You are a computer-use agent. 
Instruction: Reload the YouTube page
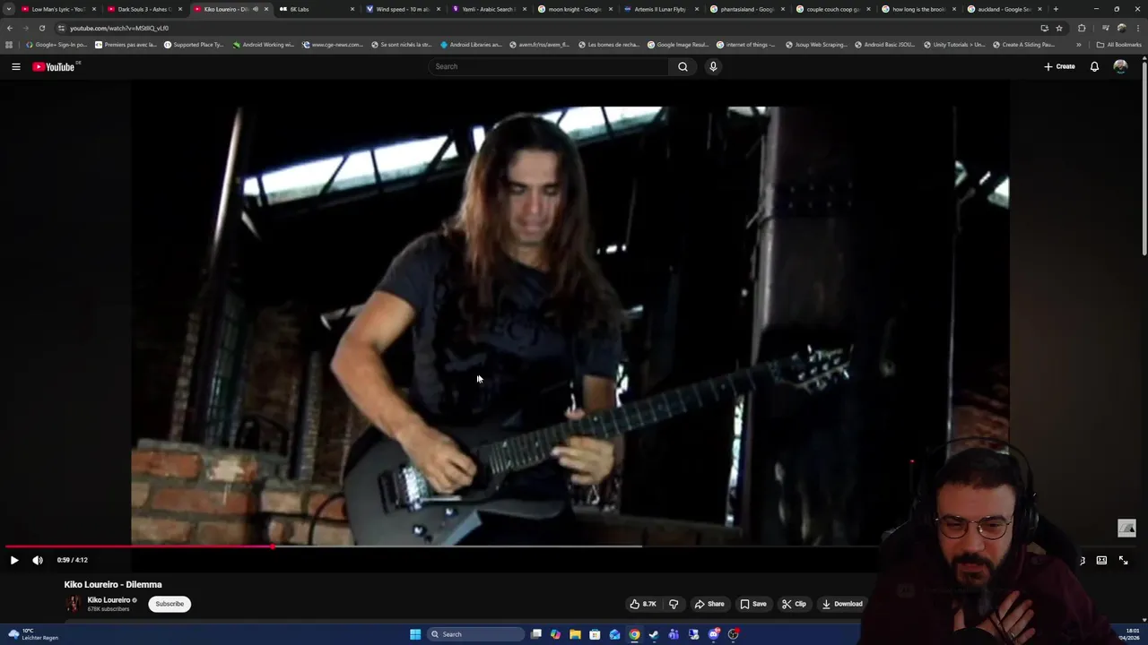(x=42, y=28)
